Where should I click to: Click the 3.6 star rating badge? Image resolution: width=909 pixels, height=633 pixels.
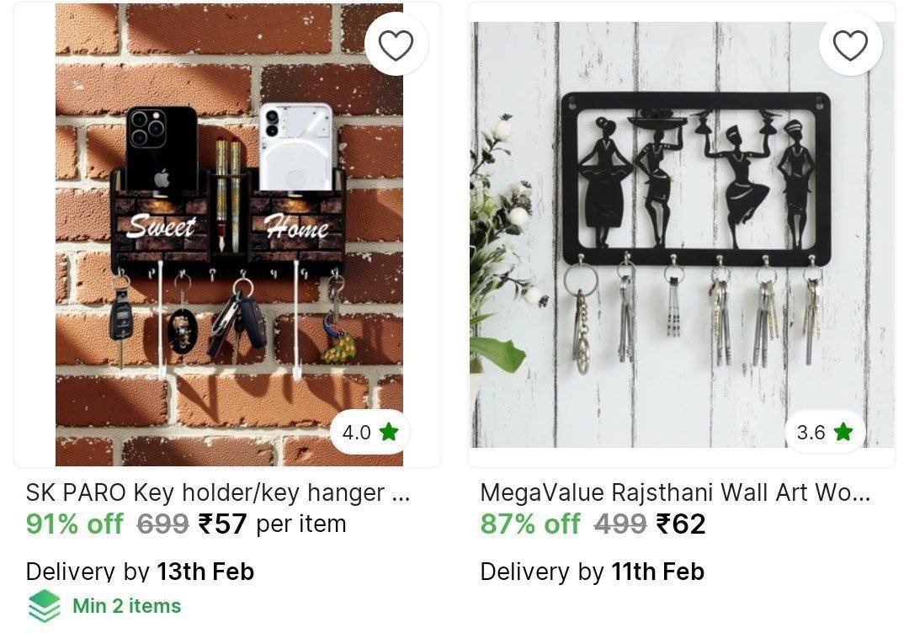[x=824, y=432]
